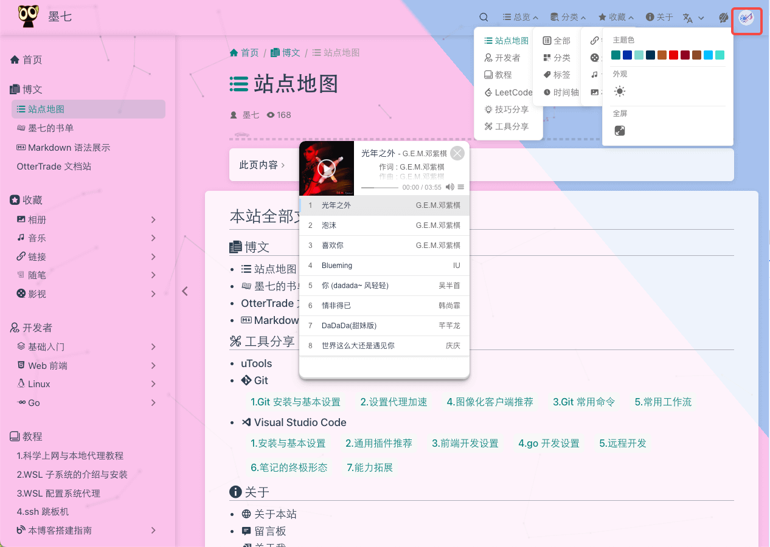Collapse the sidebar with the left chevron arrow

pos(185,291)
